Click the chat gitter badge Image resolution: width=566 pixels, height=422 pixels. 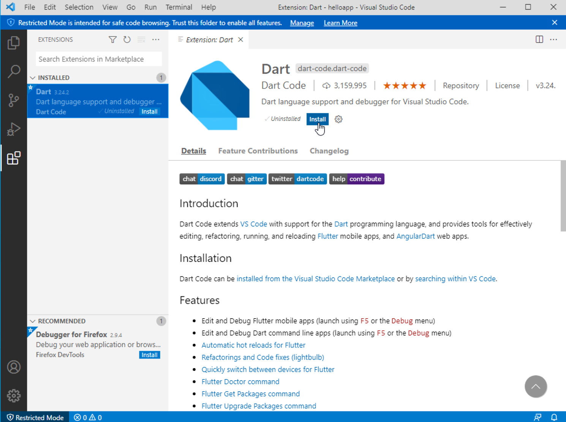247,179
